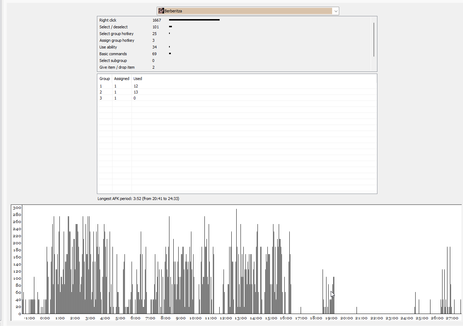The image size is (463, 326).
Task: Sort by the Group column header
Action: click(x=105, y=79)
